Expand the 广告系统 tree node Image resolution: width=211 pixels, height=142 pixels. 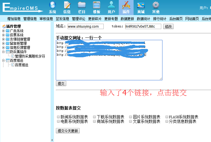point(3,31)
